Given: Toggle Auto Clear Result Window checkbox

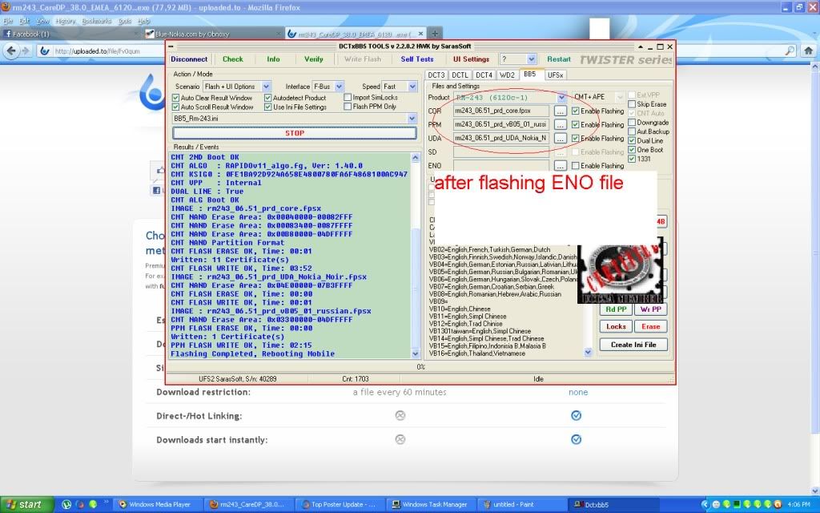Looking at the screenshot, I should click(175, 98).
